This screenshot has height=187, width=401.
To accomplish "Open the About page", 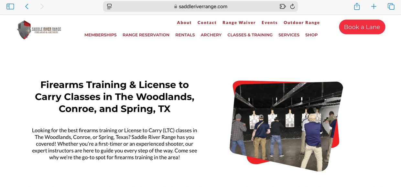I will (x=184, y=23).
